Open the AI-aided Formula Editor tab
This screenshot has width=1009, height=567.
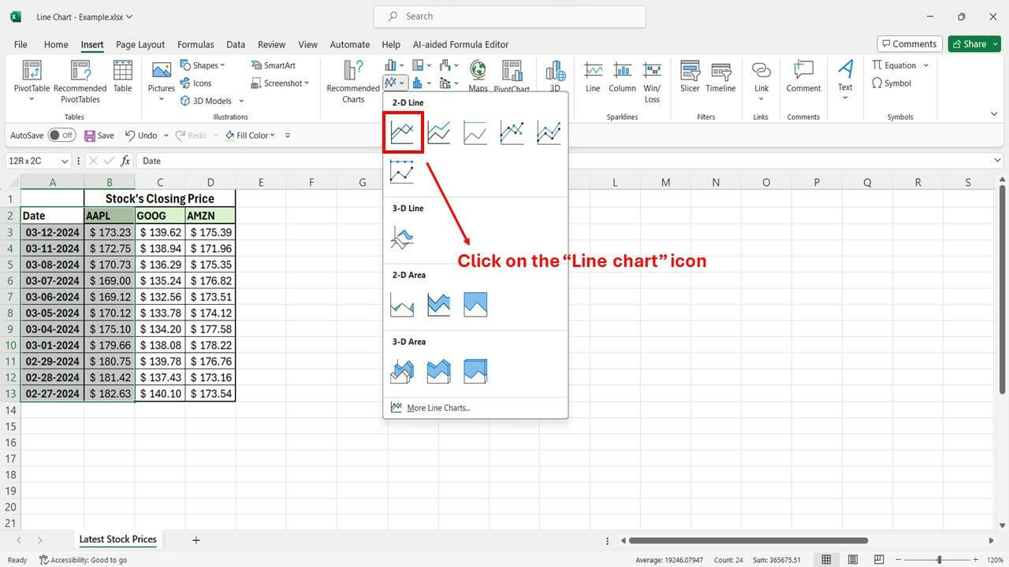tap(461, 45)
